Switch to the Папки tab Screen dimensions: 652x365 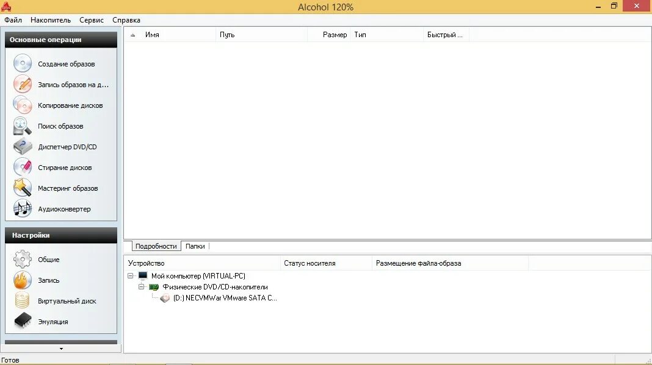coord(195,246)
